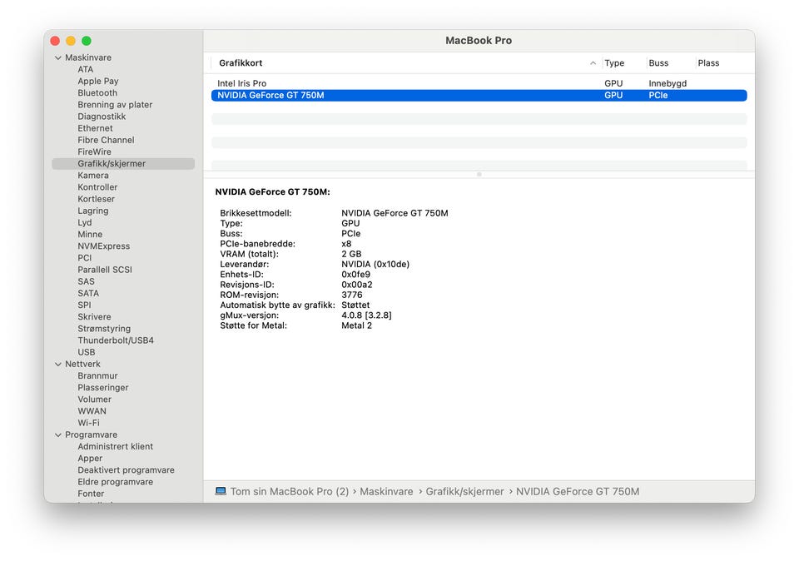Click Maskinvare in the path bar
This screenshot has height=561, width=799.
tap(386, 492)
